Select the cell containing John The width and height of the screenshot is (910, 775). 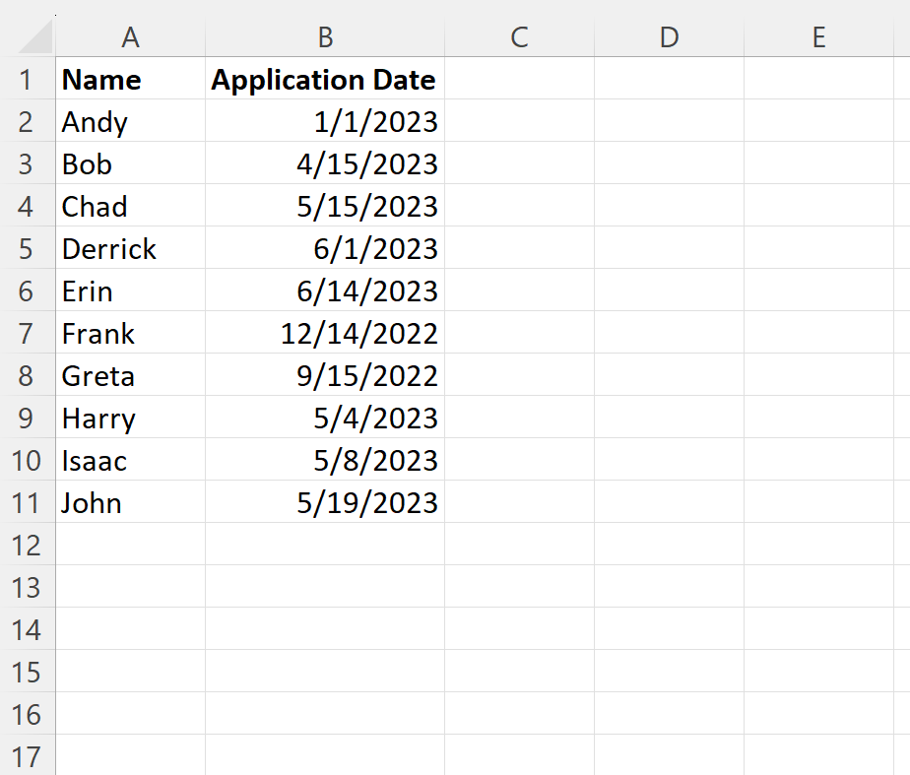[x=131, y=502]
